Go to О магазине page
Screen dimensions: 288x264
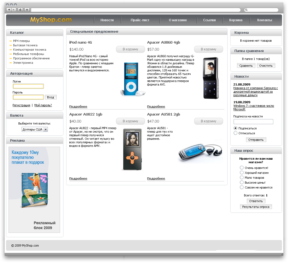coord(178,20)
